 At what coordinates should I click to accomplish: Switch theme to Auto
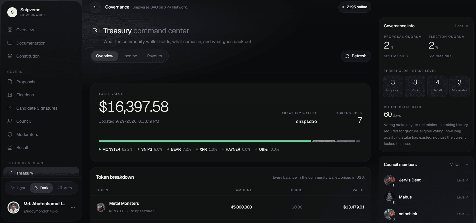point(65,188)
